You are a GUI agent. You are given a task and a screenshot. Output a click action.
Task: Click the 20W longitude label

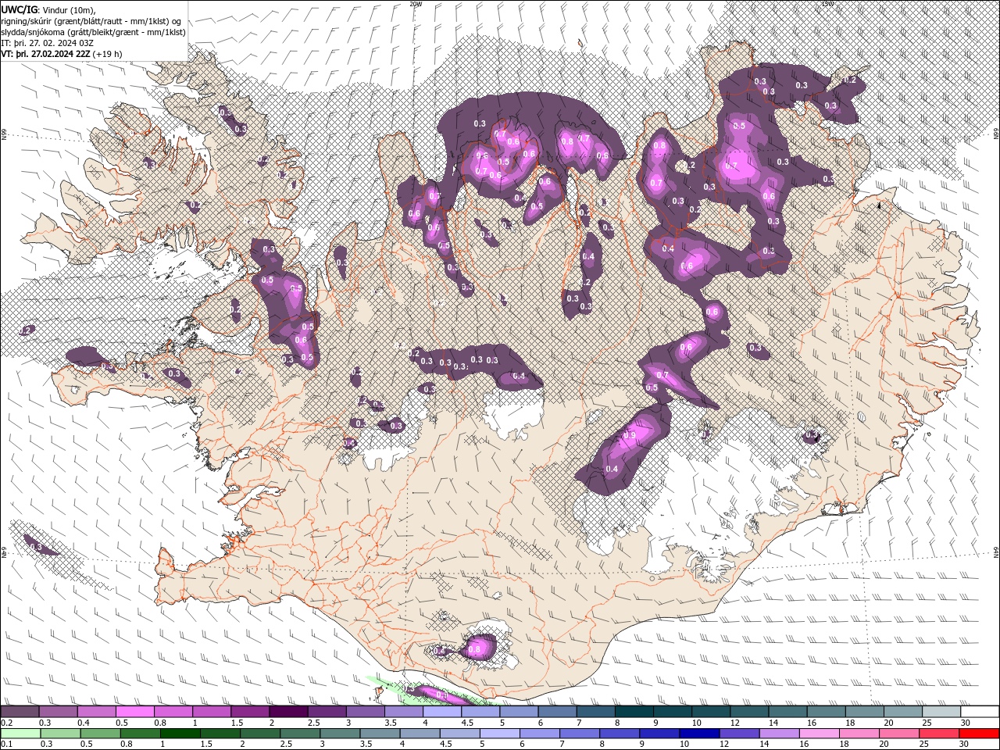tap(416, 4)
